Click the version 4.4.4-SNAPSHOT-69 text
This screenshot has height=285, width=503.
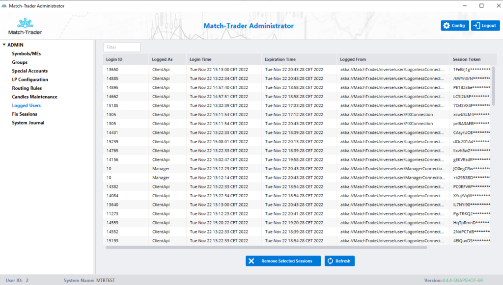(462, 280)
